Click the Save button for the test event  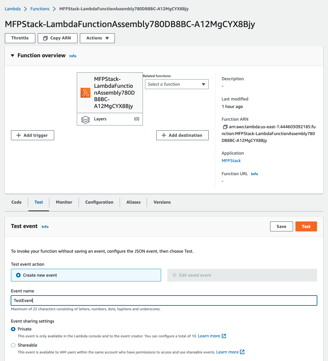281,226
